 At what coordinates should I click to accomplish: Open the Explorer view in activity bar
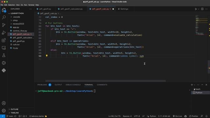(x=4, y=10)
